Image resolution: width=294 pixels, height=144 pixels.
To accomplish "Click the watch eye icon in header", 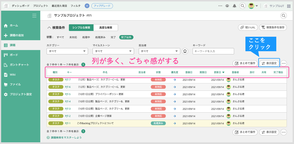I will tap(227, 6).
